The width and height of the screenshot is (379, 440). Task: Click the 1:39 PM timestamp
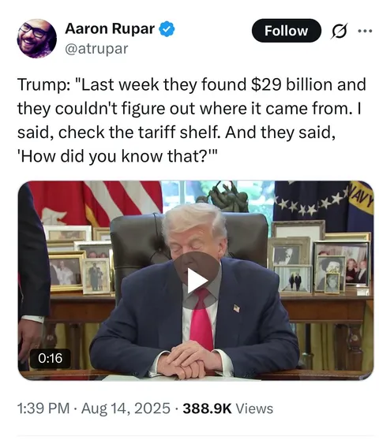pos(43,408)
